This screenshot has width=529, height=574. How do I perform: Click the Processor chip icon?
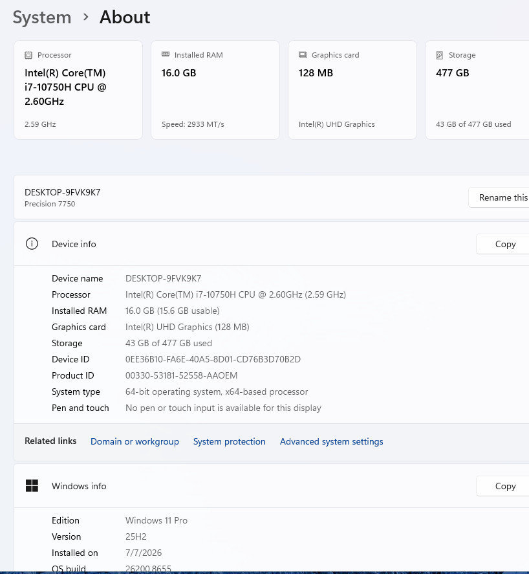coord(28,55)
